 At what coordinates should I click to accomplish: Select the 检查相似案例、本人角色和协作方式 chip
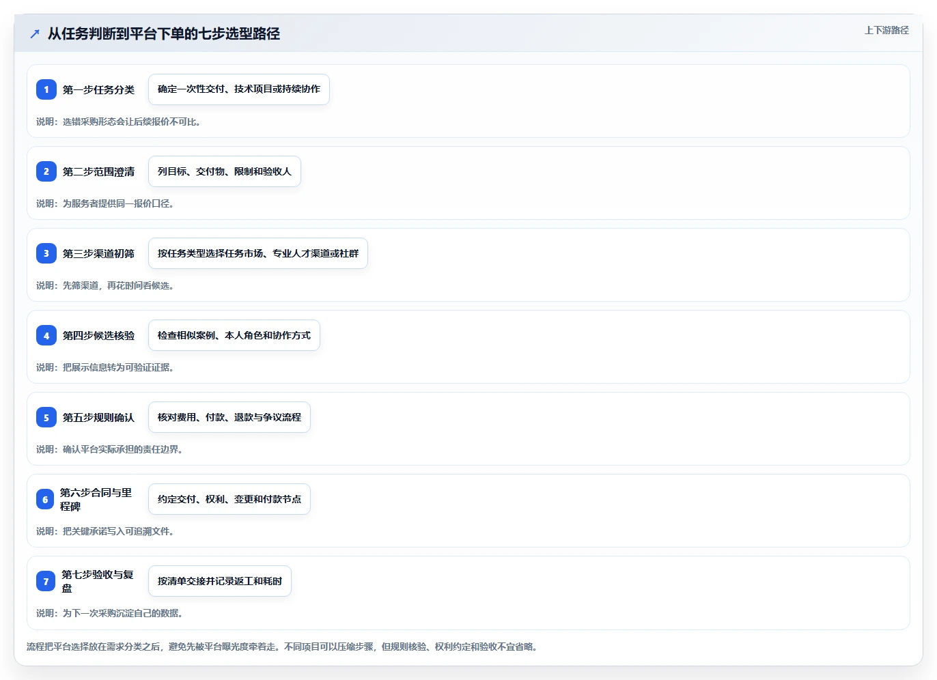coord(234,335)
